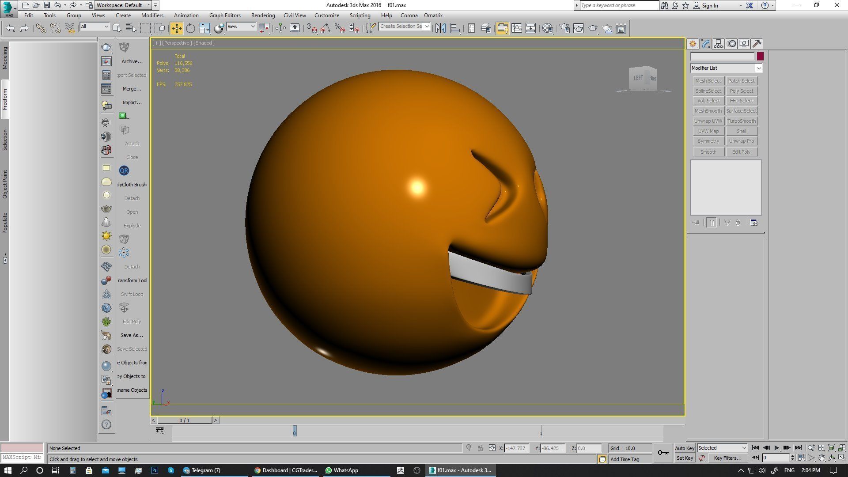Select the Orbit viewport tool

click(832, 458)
